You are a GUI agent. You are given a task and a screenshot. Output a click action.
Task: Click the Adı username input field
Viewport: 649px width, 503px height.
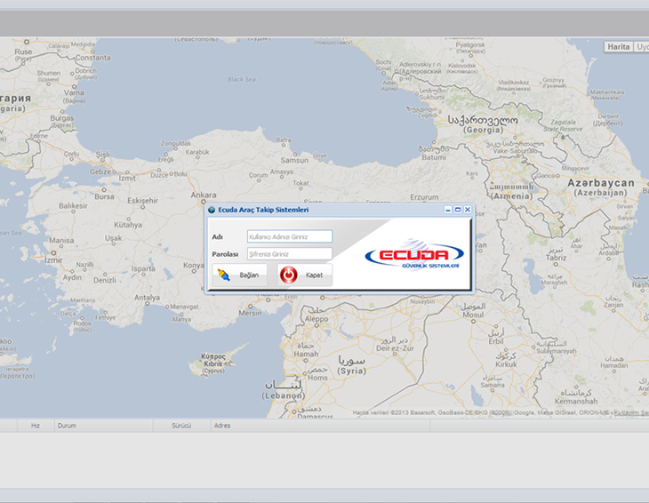click(x=290, y=236)
